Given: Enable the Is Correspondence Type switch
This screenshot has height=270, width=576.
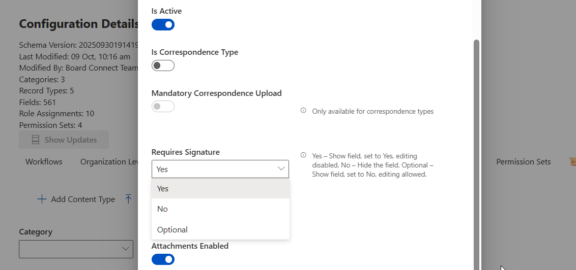Looking at the screenshot, I should (x=163, y=65).
